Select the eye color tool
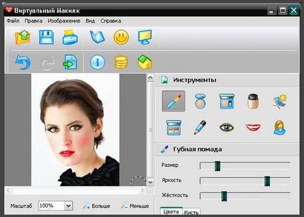This screenshot has height=217, width=304. tap(226, 127)
